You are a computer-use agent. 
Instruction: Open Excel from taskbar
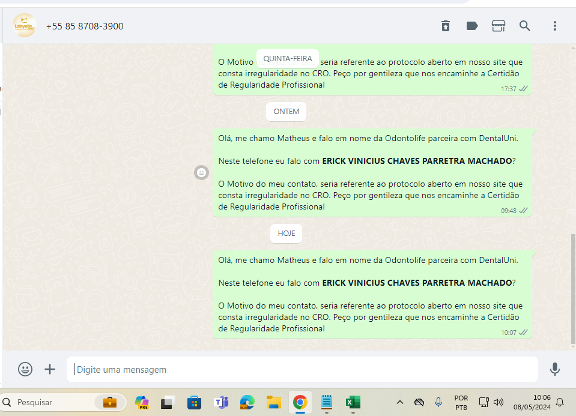click(x=353, y=402)
